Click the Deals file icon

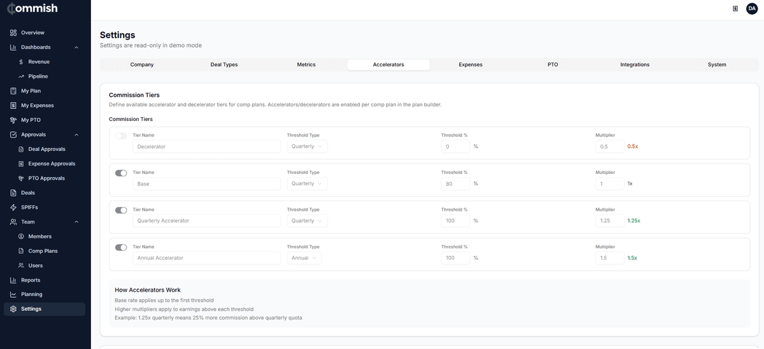tap(13, 193)
